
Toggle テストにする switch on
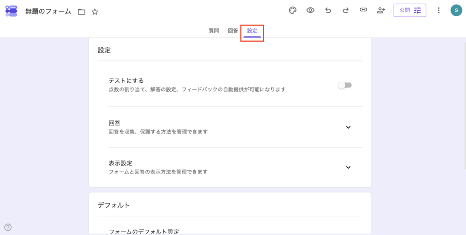pyautogui.click(x=345, y=85)
